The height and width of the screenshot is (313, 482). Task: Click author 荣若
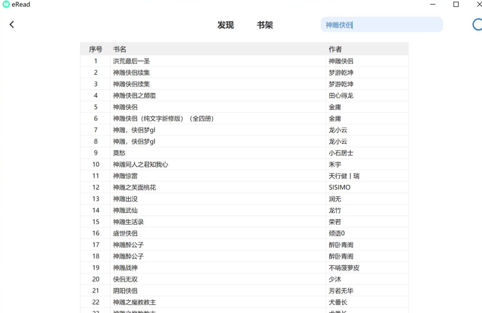335,222
